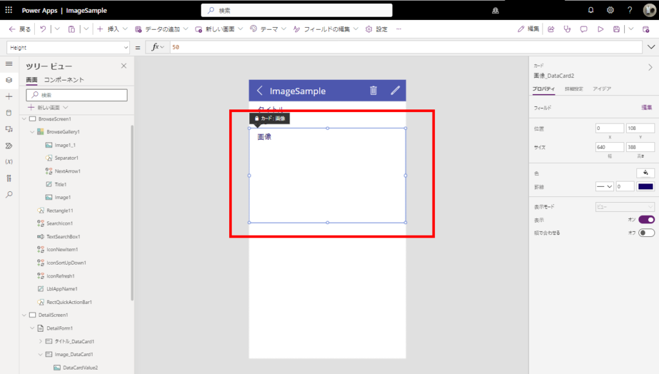Click the 設定 toolbar button
The height and width of the screenshot is (374, 659).
[x=376, y=29]
